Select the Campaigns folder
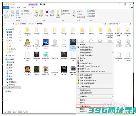The width and height of the screenshot is (136, 116). [x=28, y=30]
